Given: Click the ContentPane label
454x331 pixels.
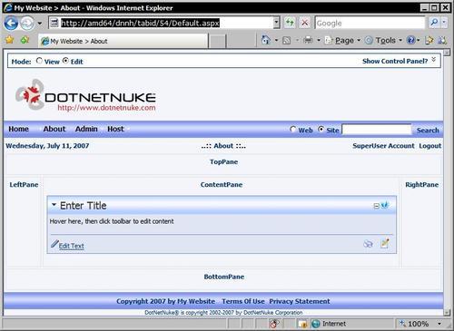Looking at the screenshot, I should coord(222,185).
